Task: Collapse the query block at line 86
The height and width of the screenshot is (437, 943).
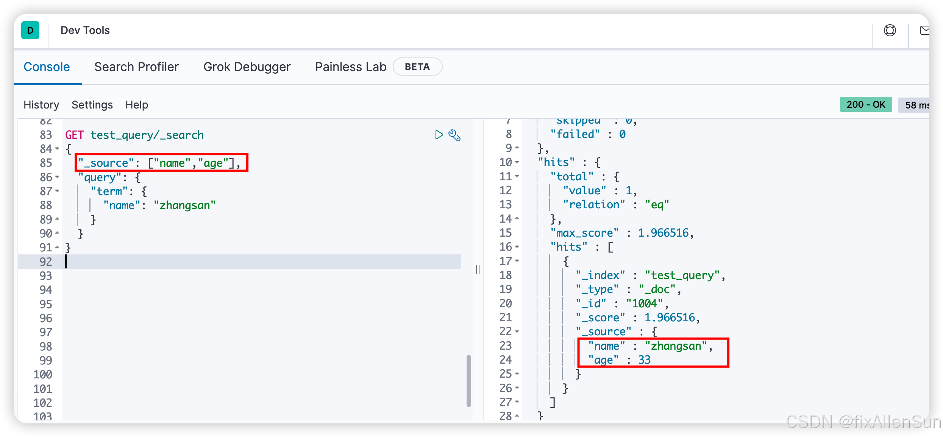Action: [57, 177]
